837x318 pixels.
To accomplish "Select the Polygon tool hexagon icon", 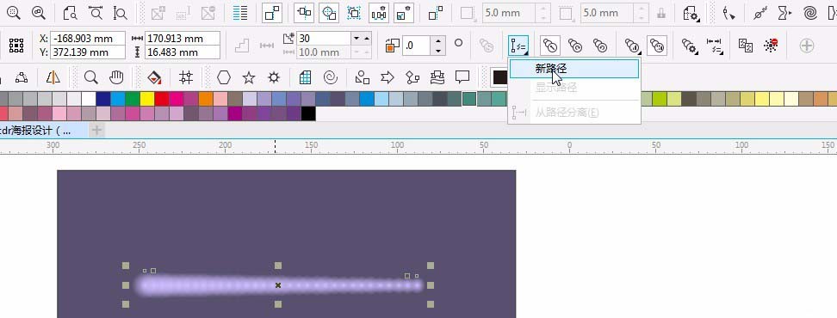I will [224, 78].
